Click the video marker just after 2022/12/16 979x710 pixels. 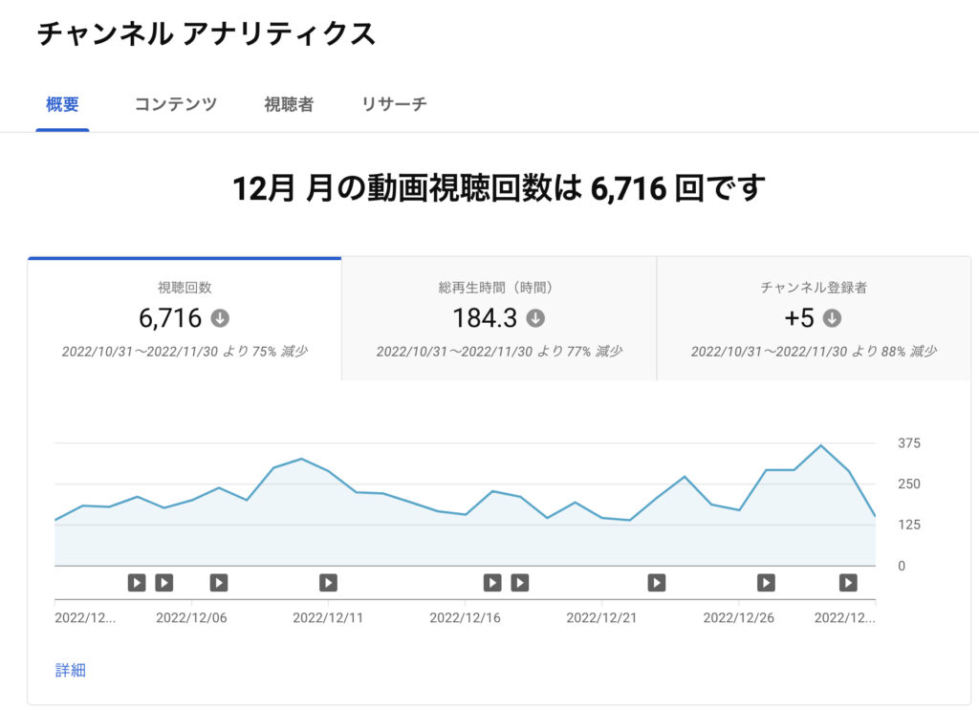492,582
